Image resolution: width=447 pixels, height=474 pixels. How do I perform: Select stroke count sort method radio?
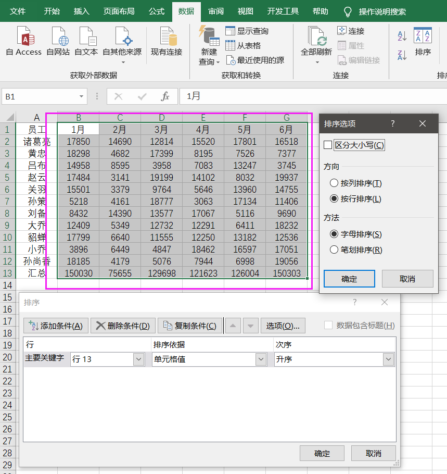(x=334, y=250)
